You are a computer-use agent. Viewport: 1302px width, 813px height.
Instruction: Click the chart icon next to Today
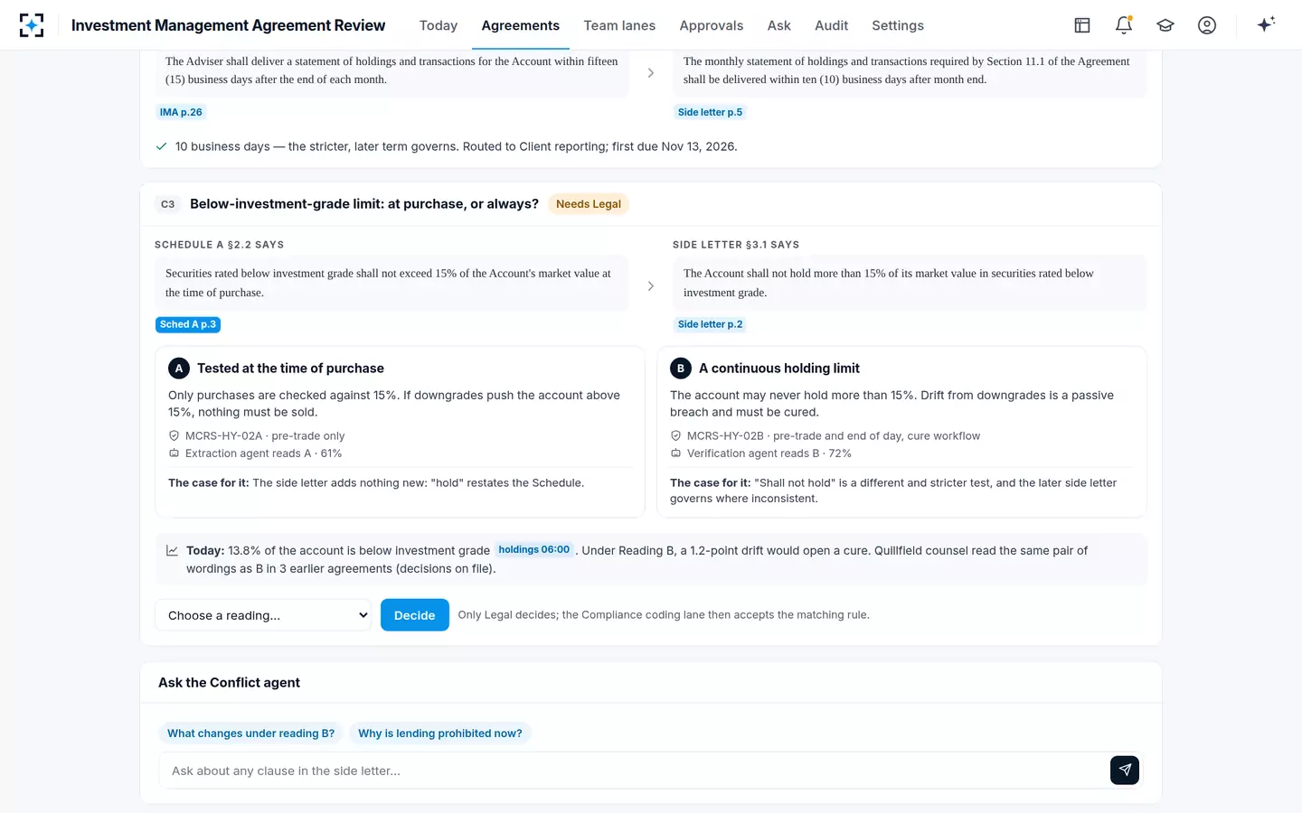click(173, 550)
